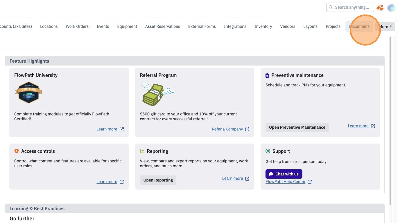Click external-link icon beside FlowPath University Learn more
The height and width of the screenshot is (223, 400).
[x=122, y=129]
